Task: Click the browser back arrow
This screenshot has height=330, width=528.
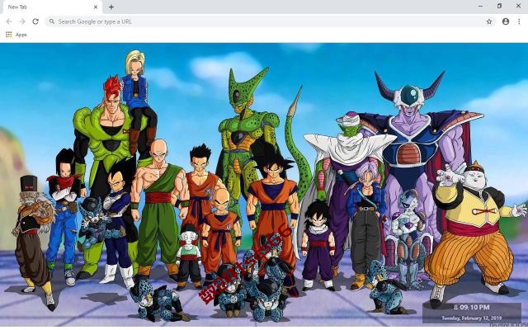Action: 9,21
